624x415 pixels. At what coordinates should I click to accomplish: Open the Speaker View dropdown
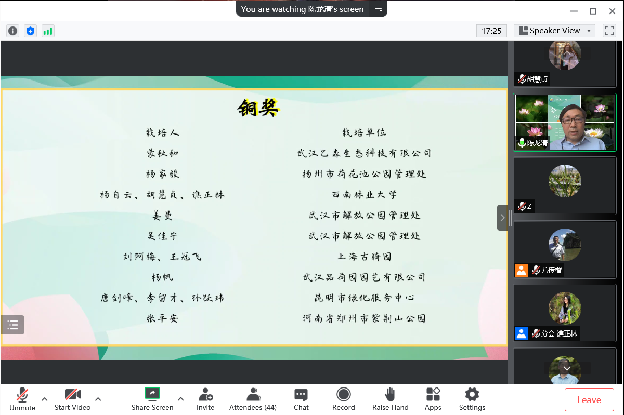tap(554, 31)
